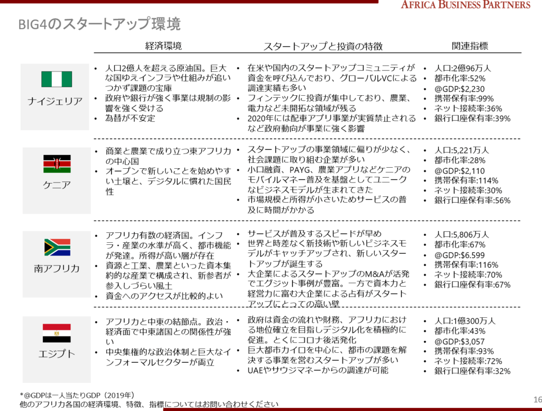542x411 pixels.
Task: Click the country label 'ナイジェリア'
Action: [55, 101]
